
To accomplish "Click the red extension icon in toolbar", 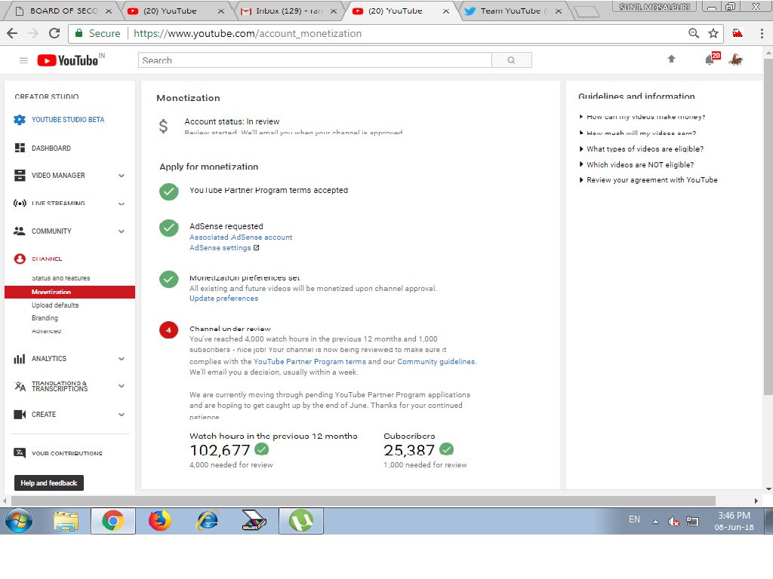I will point(737,33).
